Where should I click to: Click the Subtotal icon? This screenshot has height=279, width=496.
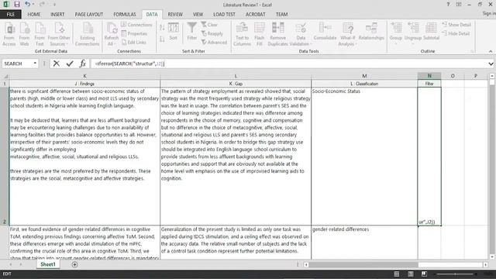(x=431, y=31)
